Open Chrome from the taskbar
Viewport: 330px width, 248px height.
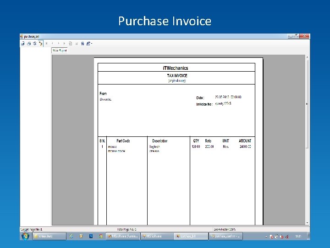pos(101,236)
